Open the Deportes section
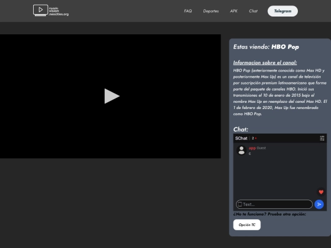The image size is (331, 248). [x=211, y=11]
